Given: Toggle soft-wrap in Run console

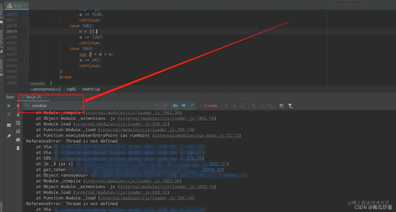Looking at the screenshot, I should pos(18,123).
